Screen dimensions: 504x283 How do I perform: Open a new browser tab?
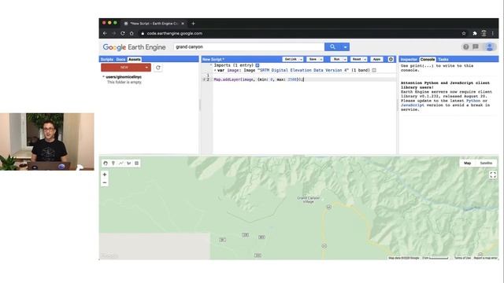pos(193,24)
